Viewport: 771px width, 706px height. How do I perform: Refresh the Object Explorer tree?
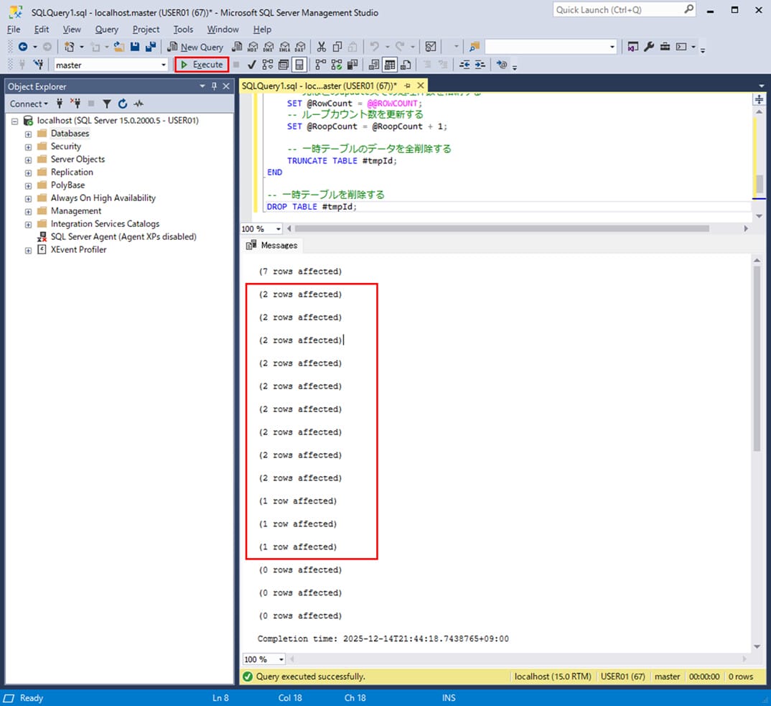[x=123, y=103]
